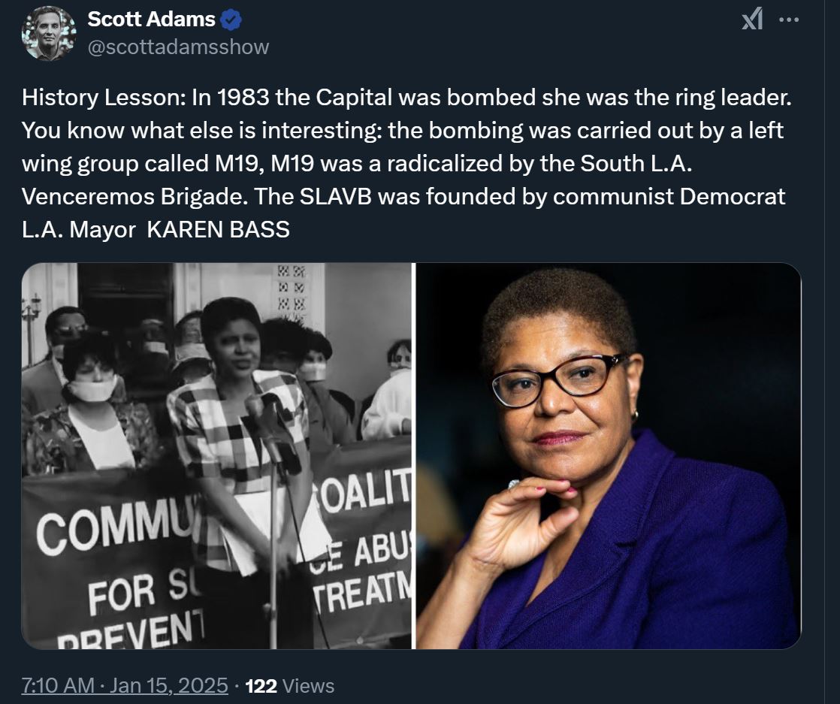
Task: Click the Jan 15, 2025 date text
Action: (x=171, y=685)
